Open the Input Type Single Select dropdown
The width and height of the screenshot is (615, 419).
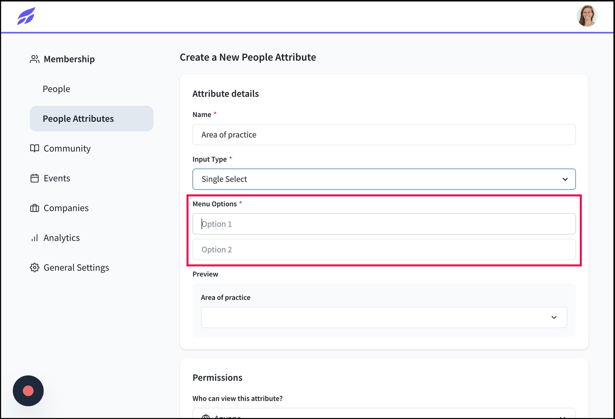click(384, 179)
